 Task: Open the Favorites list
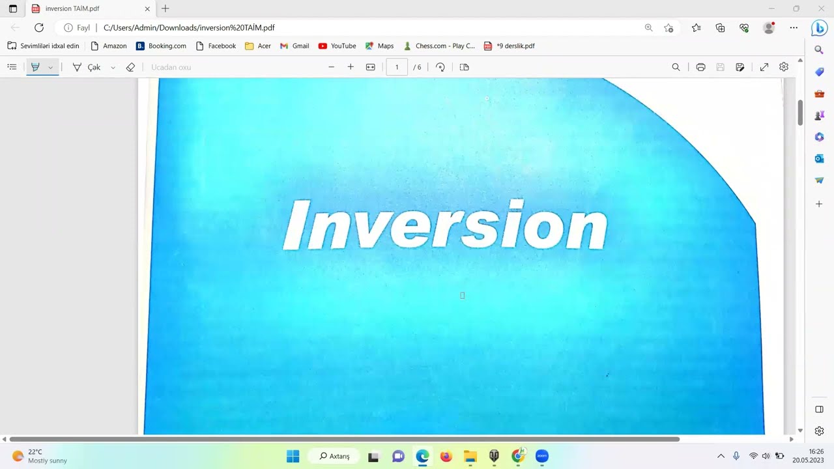pos(697,27)
